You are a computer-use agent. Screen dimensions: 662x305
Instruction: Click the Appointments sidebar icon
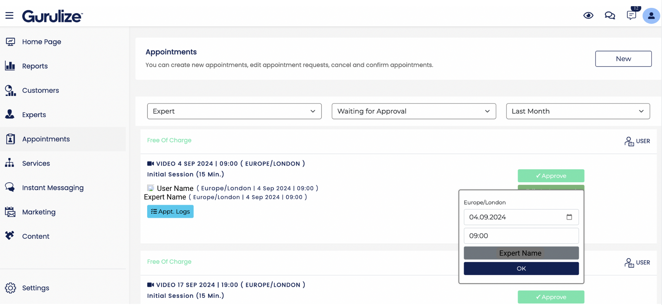pos(10,139)
